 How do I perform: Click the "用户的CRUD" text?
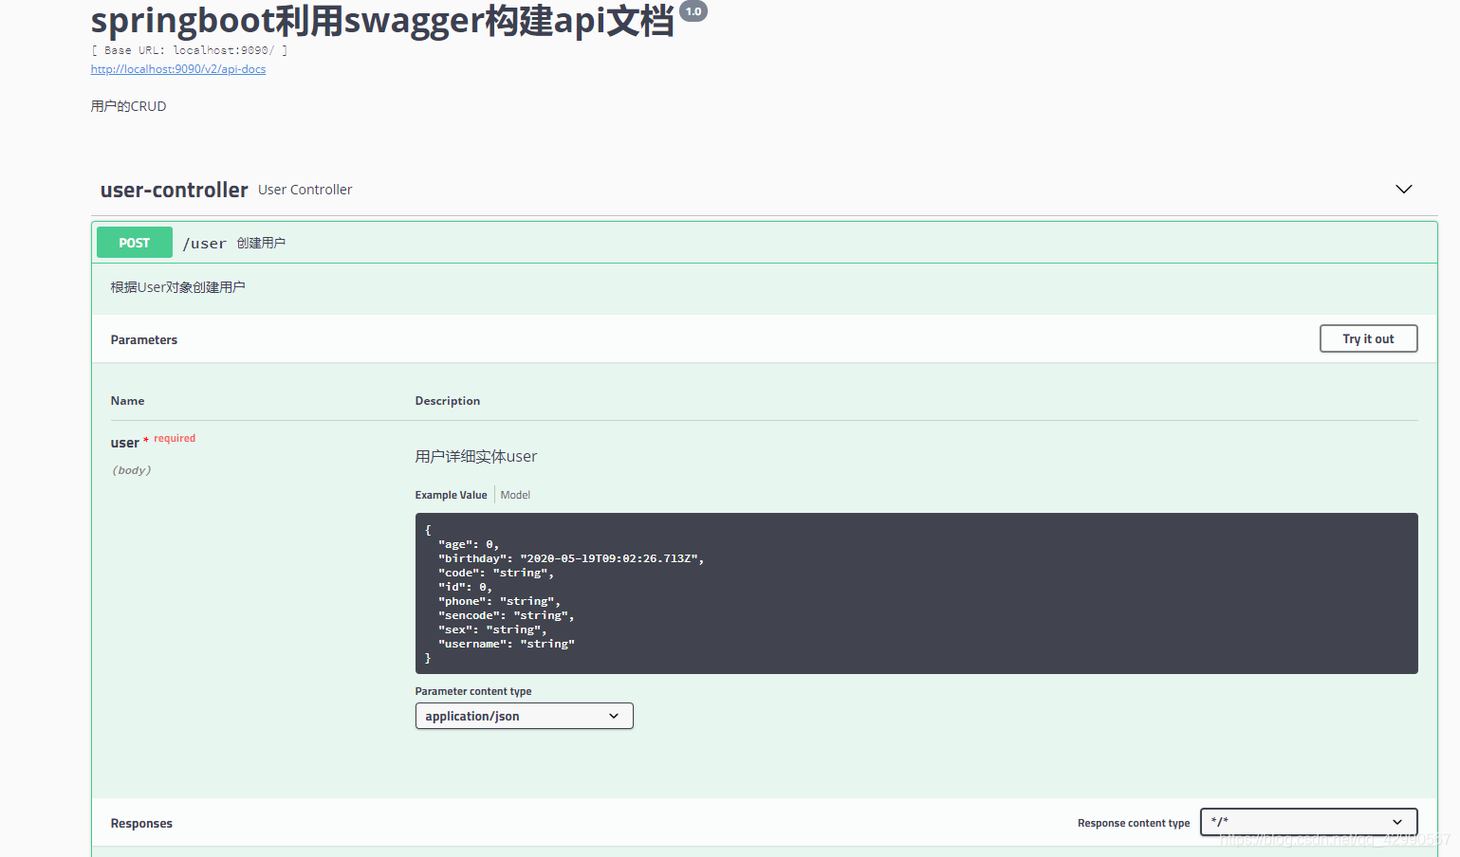point(128,106)
